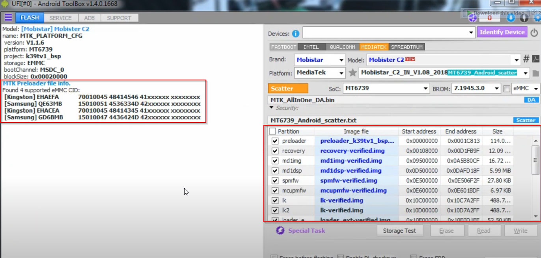This screenshot has width=541, height=258.
Task: Click the Erase button
Action: 446,231
